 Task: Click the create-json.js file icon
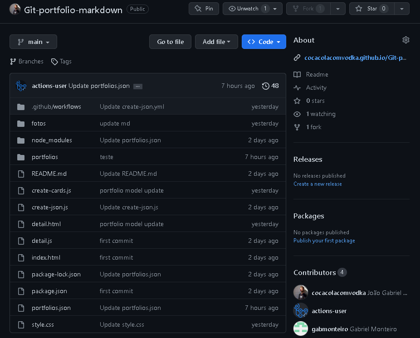tap(21, 208)
